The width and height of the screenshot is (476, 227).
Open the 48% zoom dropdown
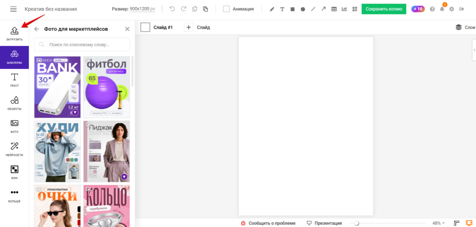click(439, 223)
